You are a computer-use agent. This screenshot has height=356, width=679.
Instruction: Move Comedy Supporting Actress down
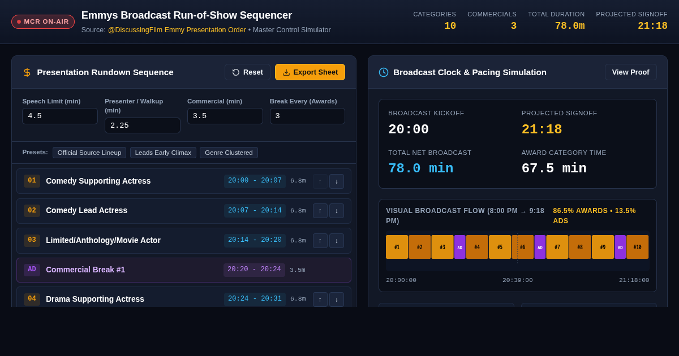point(337,181)
